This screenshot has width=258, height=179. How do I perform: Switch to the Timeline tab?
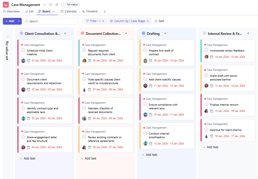pos(90,12)
